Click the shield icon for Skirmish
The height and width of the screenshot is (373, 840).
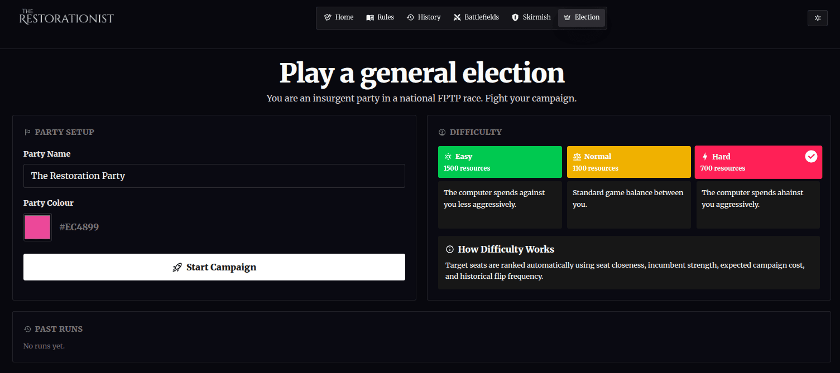click(x=515, y=17)
